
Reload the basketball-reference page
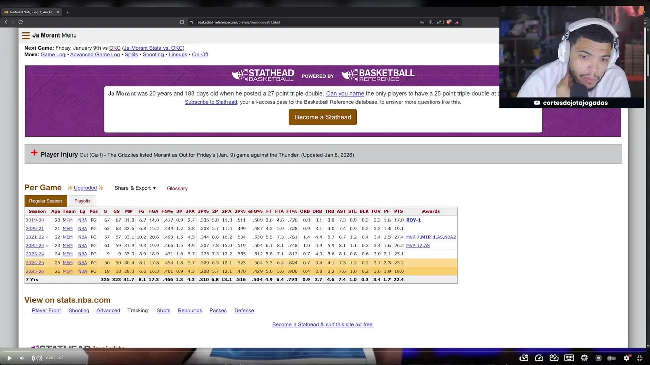[21, 22]
